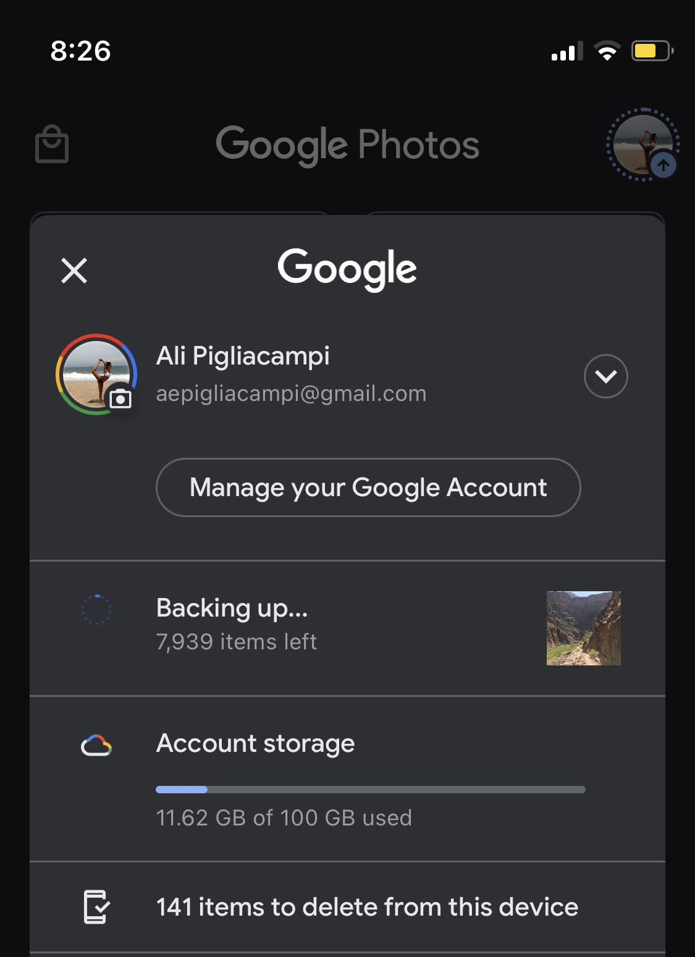Open 141 items to delete from device
Screen dimensions: 695x957
coord(367,907)
